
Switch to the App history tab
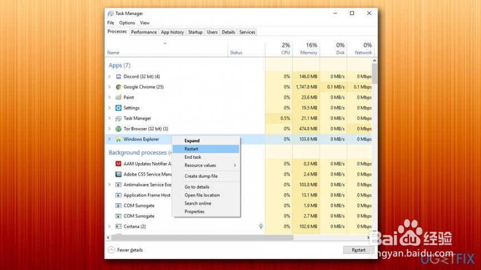coord(172,32)
